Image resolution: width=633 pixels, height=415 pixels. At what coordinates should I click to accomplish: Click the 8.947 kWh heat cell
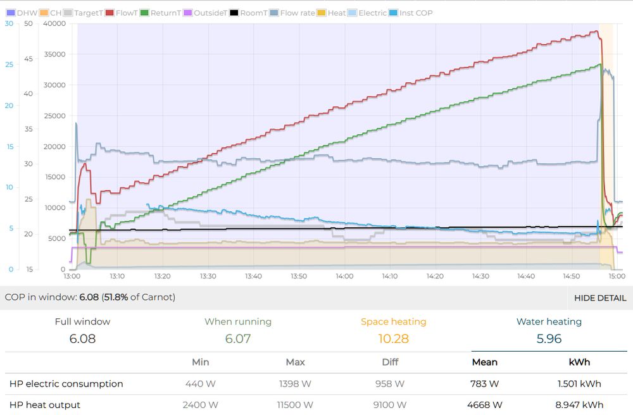click(x=579, y=404)
